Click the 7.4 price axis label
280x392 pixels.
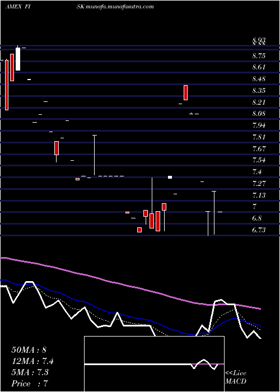tap(258, 172)
